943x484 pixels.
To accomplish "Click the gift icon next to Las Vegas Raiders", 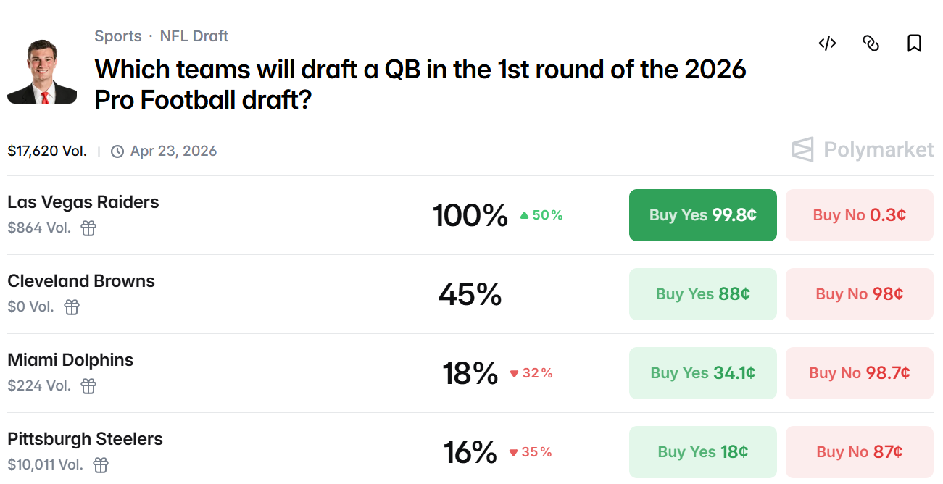I will (88, 228).
